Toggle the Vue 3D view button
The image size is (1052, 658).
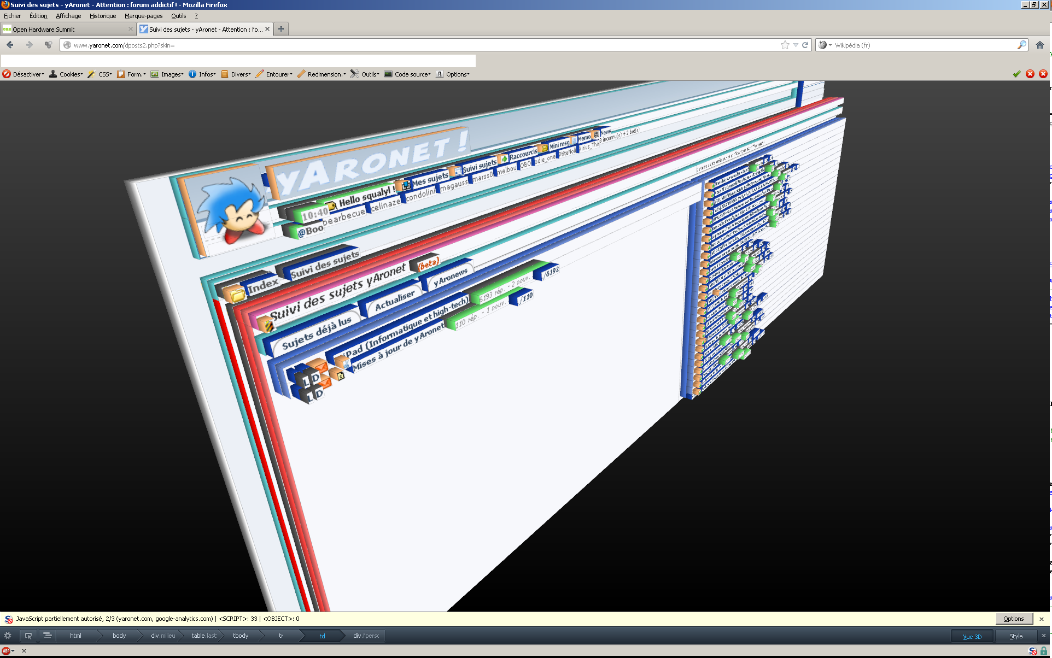(x=972, y=636)
